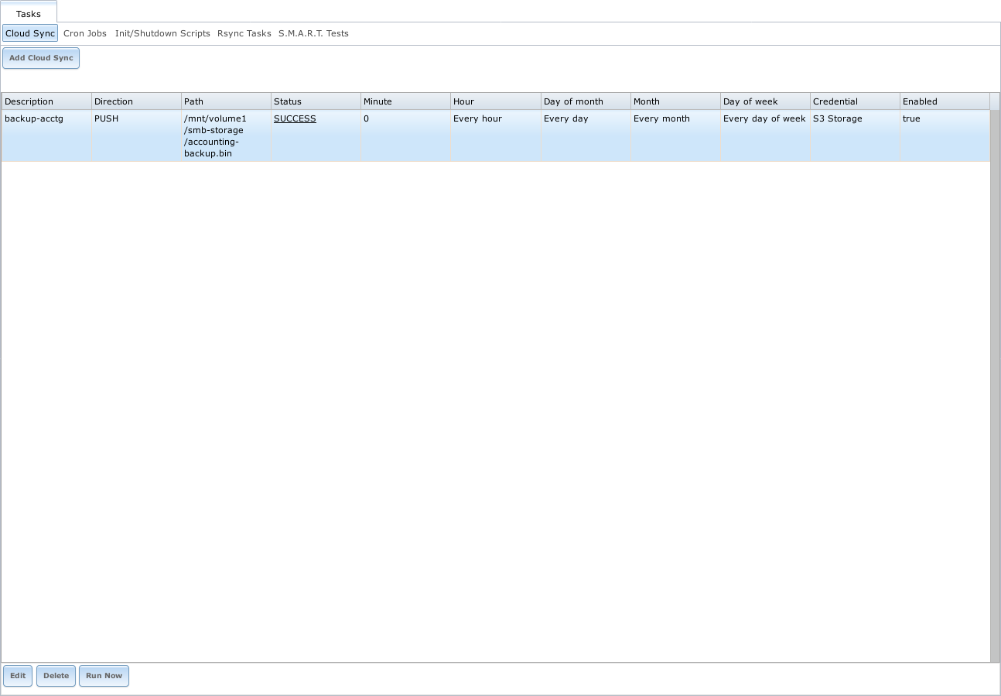Edit the backup-acctg task

point(17,675)
